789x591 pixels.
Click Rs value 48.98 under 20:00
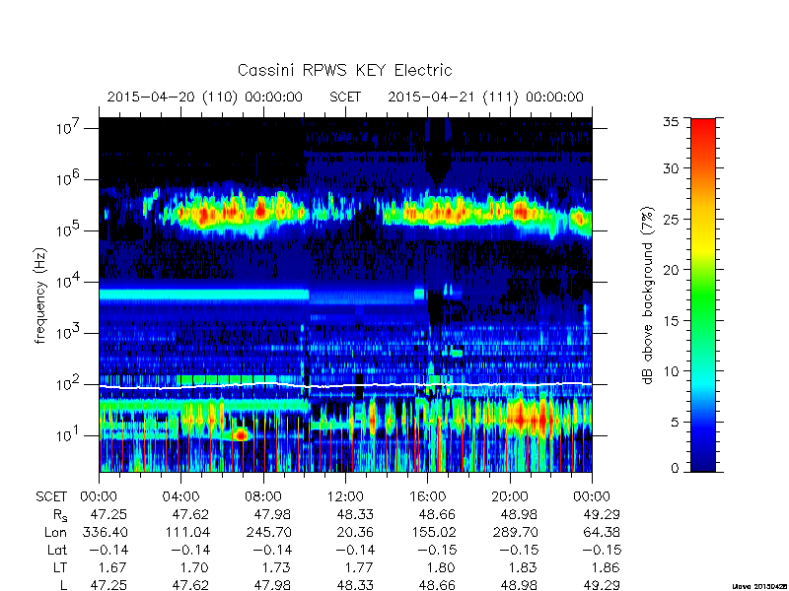519,514
